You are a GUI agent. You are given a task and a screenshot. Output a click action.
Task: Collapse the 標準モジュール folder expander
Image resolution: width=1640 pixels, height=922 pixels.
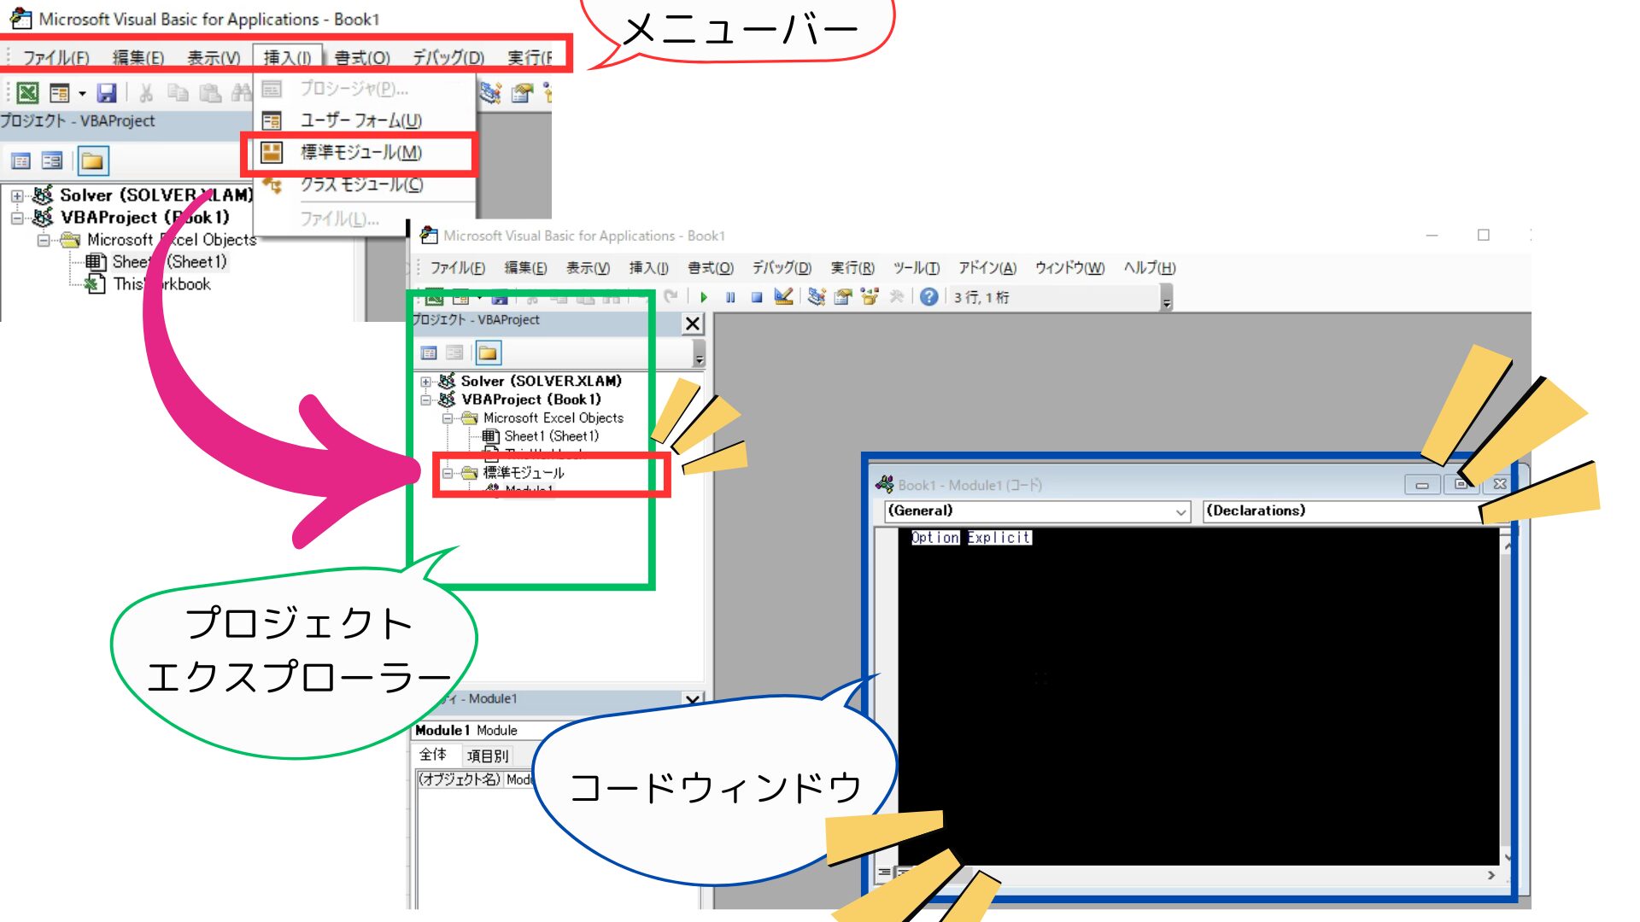(x=448, y=473)
